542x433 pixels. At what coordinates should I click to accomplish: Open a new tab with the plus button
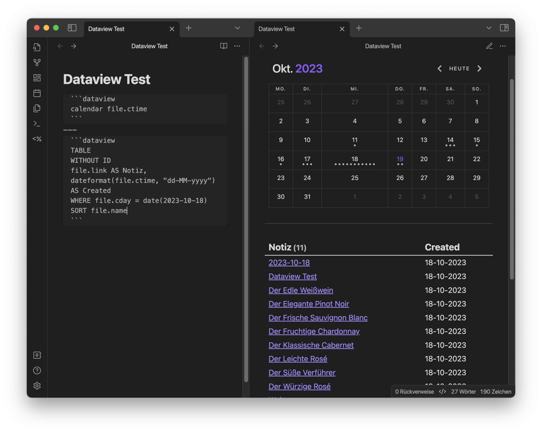189,28
